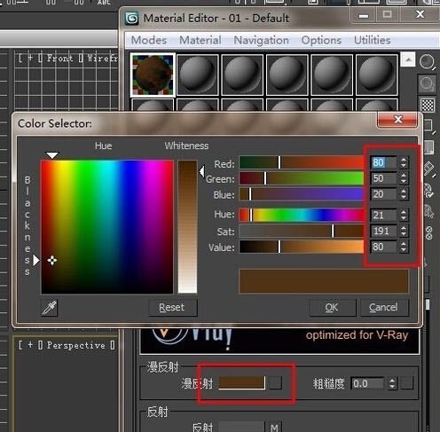This screenshot has width=440, height=432.
Task: Open the Utilities menu
Action: [x=372, y=40]
